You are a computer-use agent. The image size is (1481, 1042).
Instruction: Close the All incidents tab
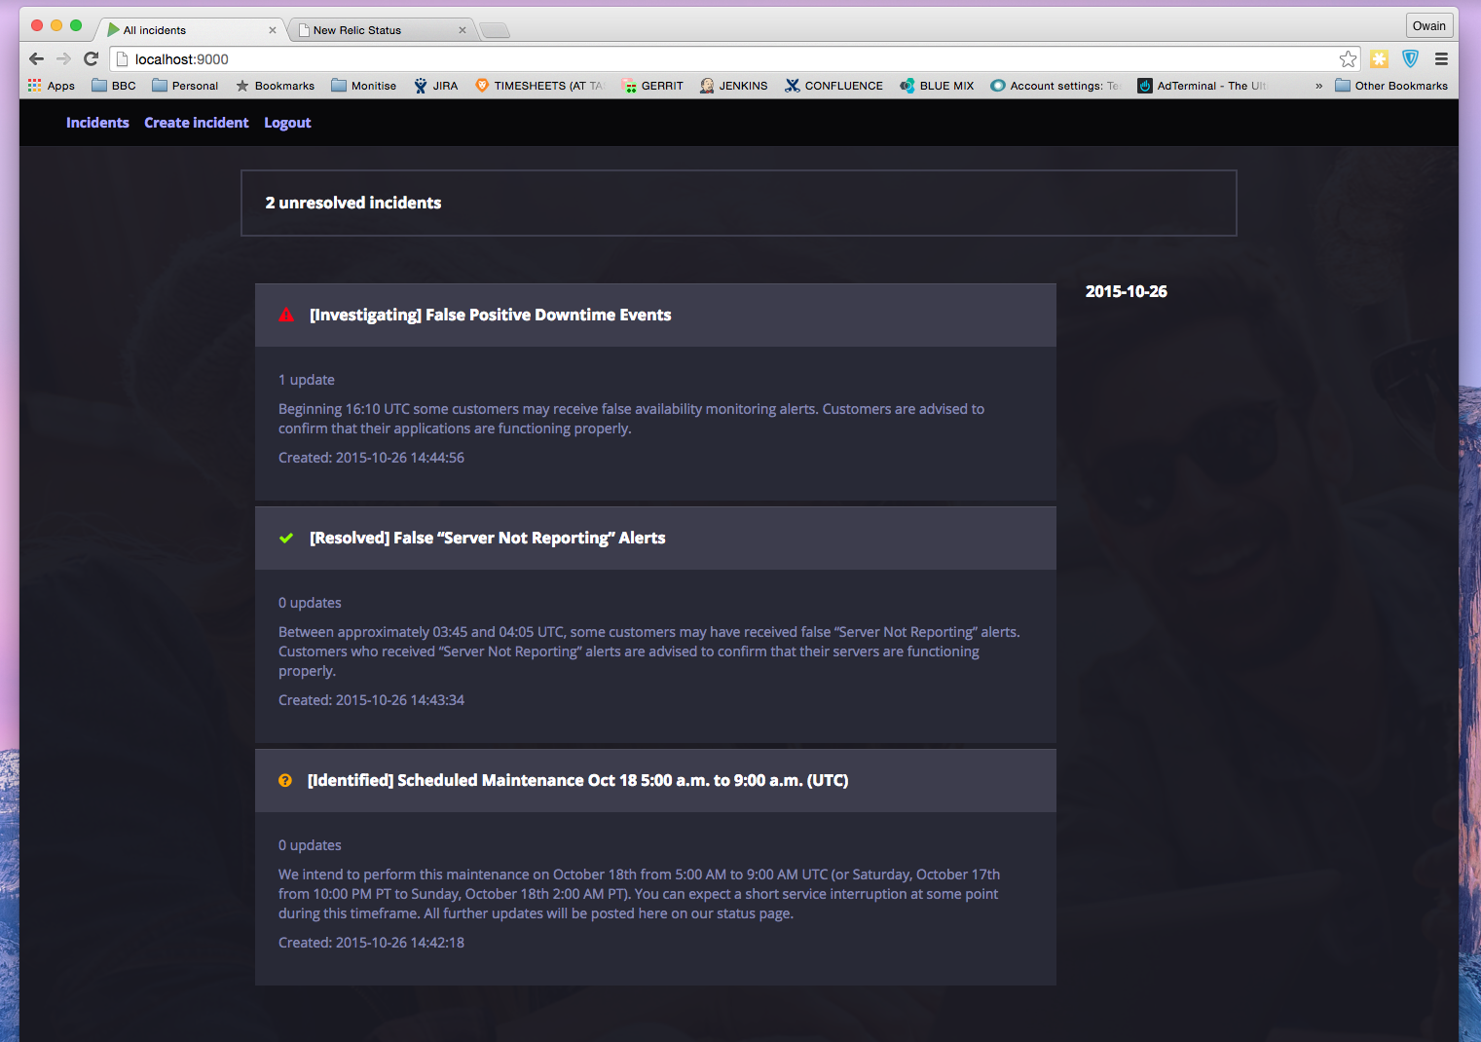[273, 30]
